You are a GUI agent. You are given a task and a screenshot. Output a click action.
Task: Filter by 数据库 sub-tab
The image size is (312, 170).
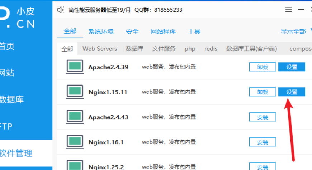[134, 49]
